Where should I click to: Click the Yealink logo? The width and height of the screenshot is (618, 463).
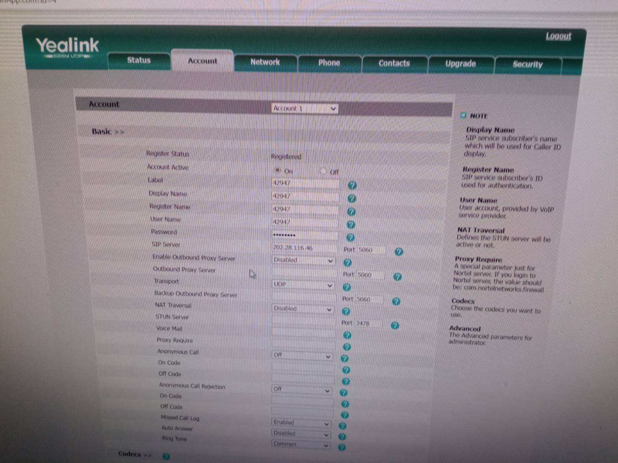point(67,47)
